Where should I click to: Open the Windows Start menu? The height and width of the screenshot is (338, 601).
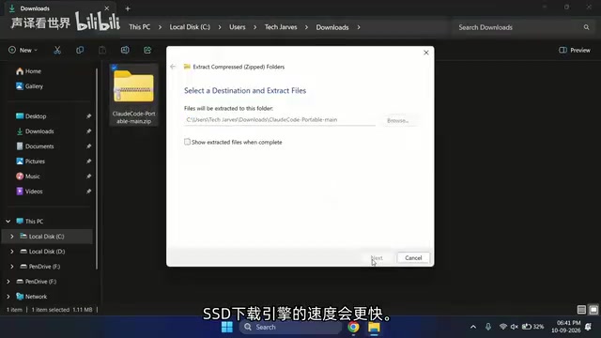[x=227, y=327]
